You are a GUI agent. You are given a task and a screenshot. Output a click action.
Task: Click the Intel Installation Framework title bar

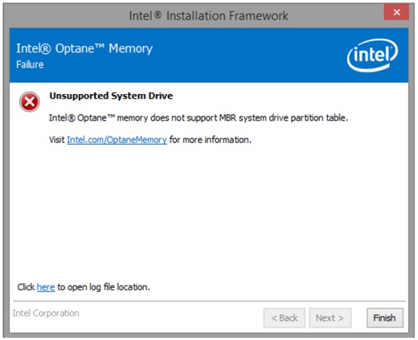coord(208,15)
